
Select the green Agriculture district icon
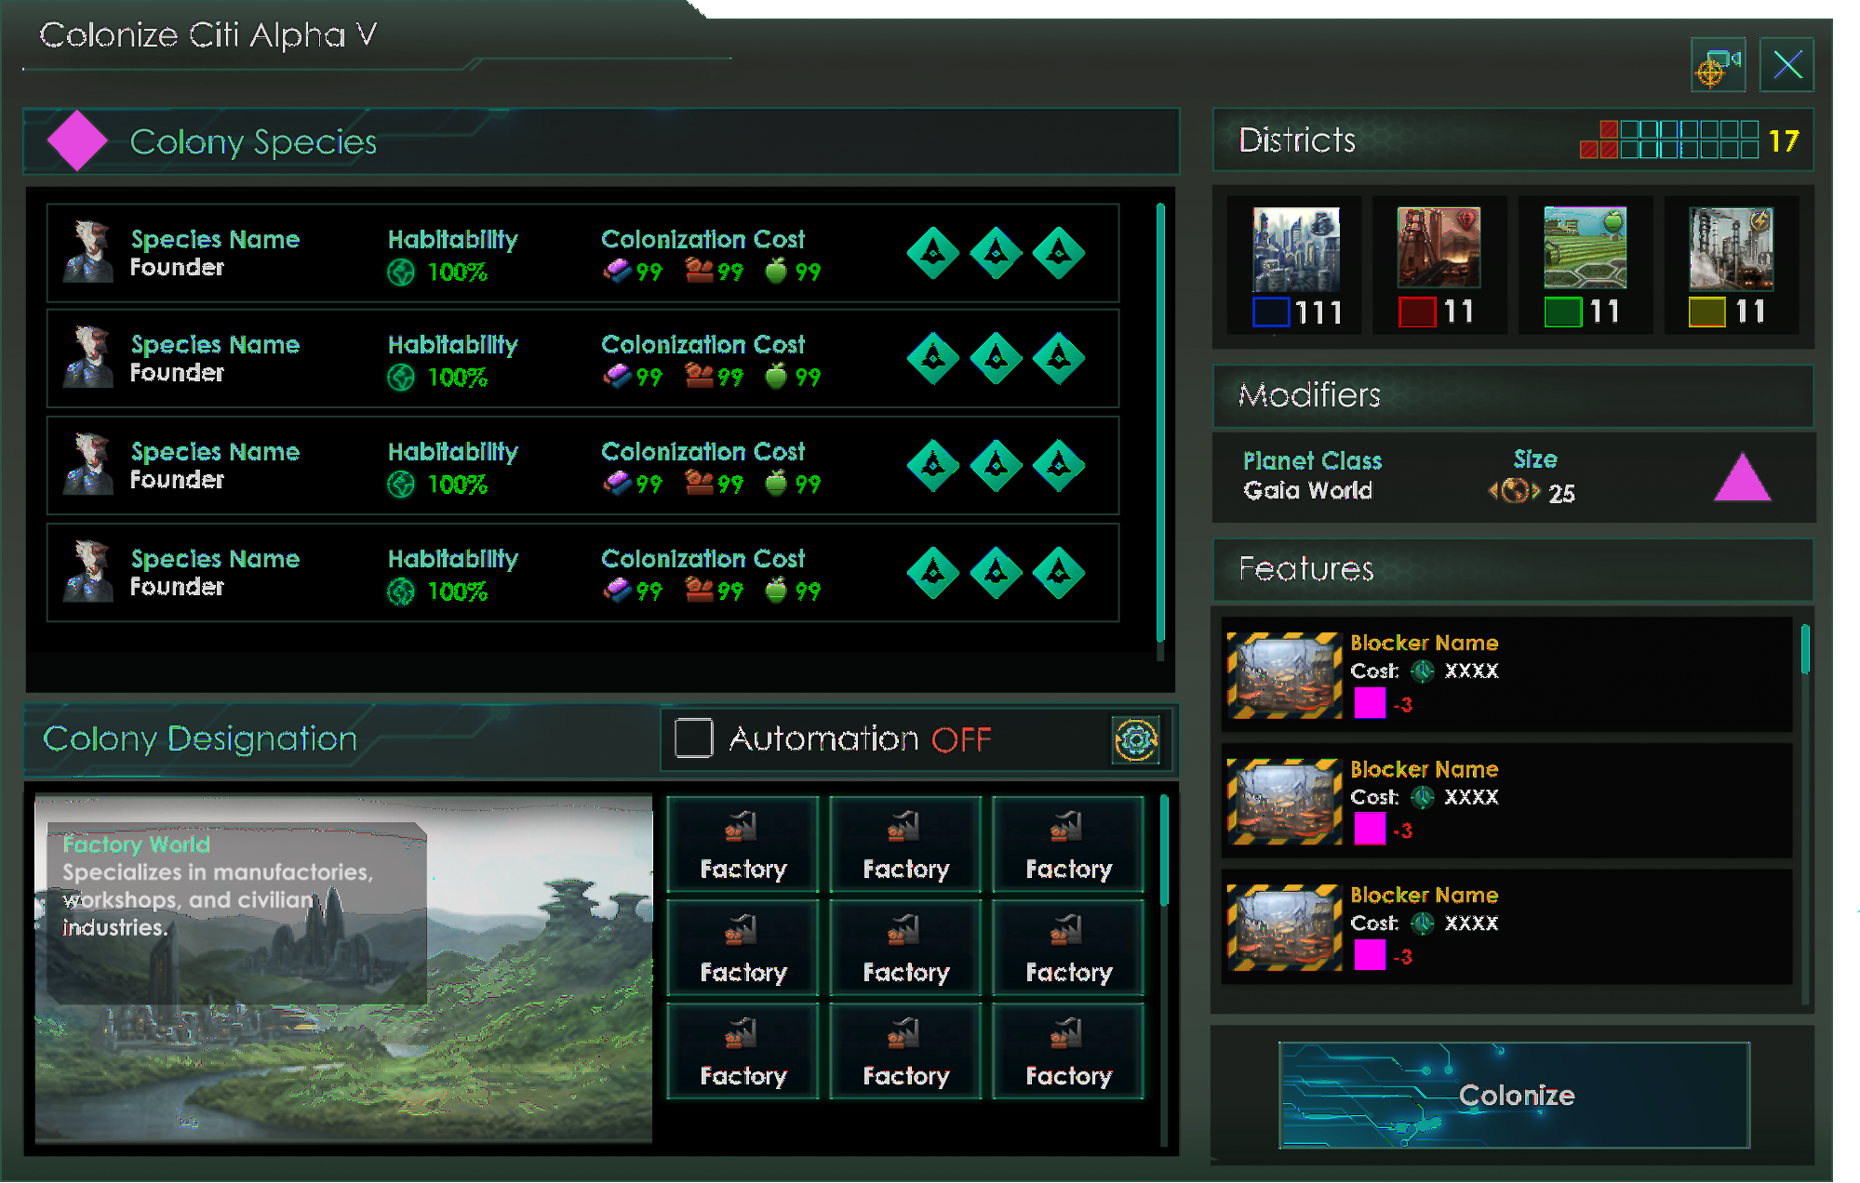pos(1586,247)
